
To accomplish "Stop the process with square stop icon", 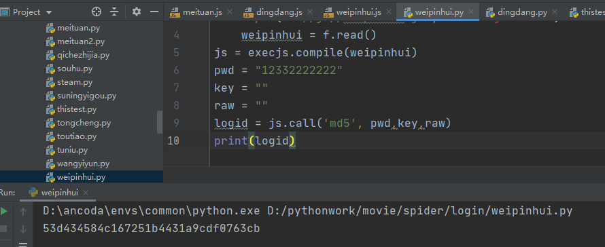I will 3,229.
